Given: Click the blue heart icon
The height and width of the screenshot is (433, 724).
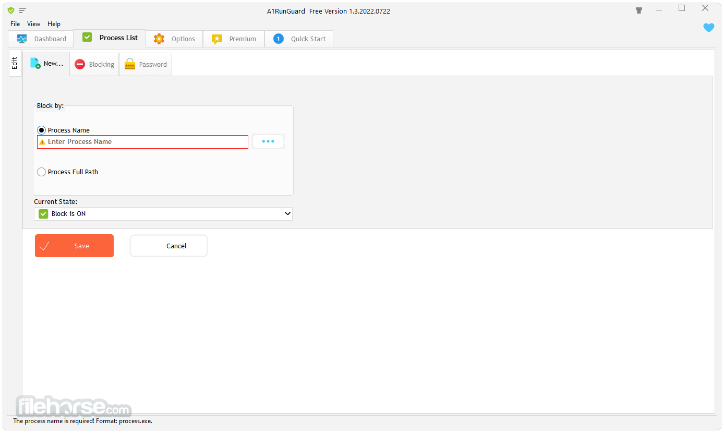Looking at the screenshot, I should click(x=709, y=28).
